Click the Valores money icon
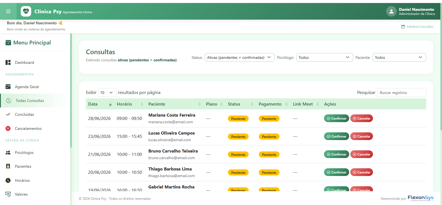442x205 pixels. click(x=8, y=194)
